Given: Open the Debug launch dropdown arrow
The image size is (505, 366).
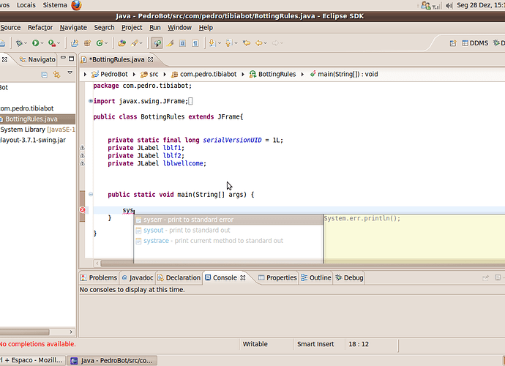Looking at the screenshot, I should (26, 43).
